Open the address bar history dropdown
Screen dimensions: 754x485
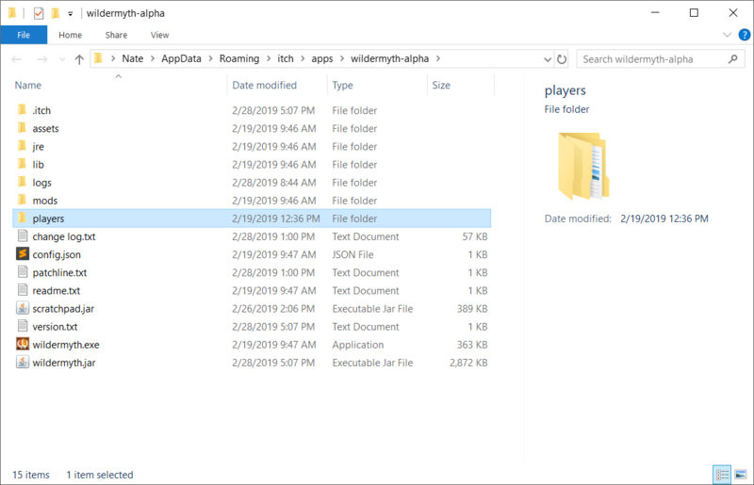tap(548, 58)
